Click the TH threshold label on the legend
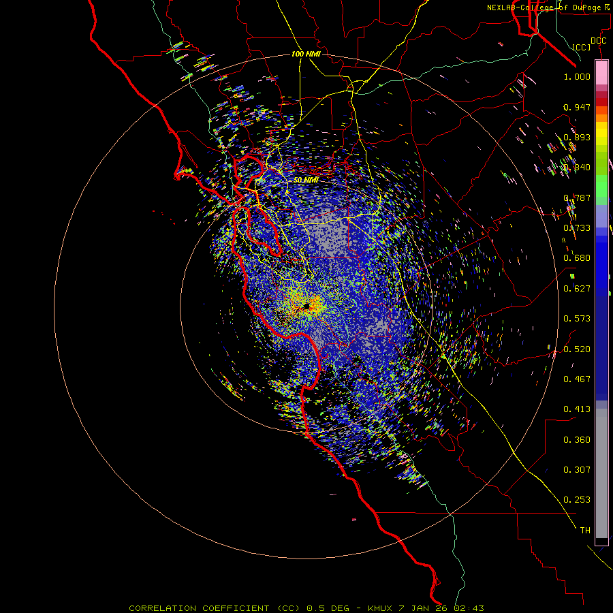613x613 pixels. (x=585, y=531)
